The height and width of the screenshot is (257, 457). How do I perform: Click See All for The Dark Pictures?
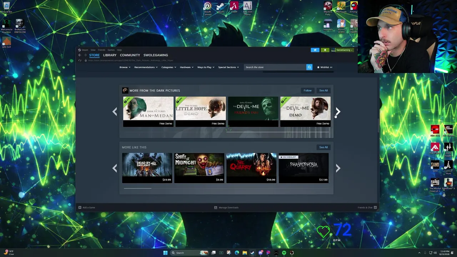[323, 90]
